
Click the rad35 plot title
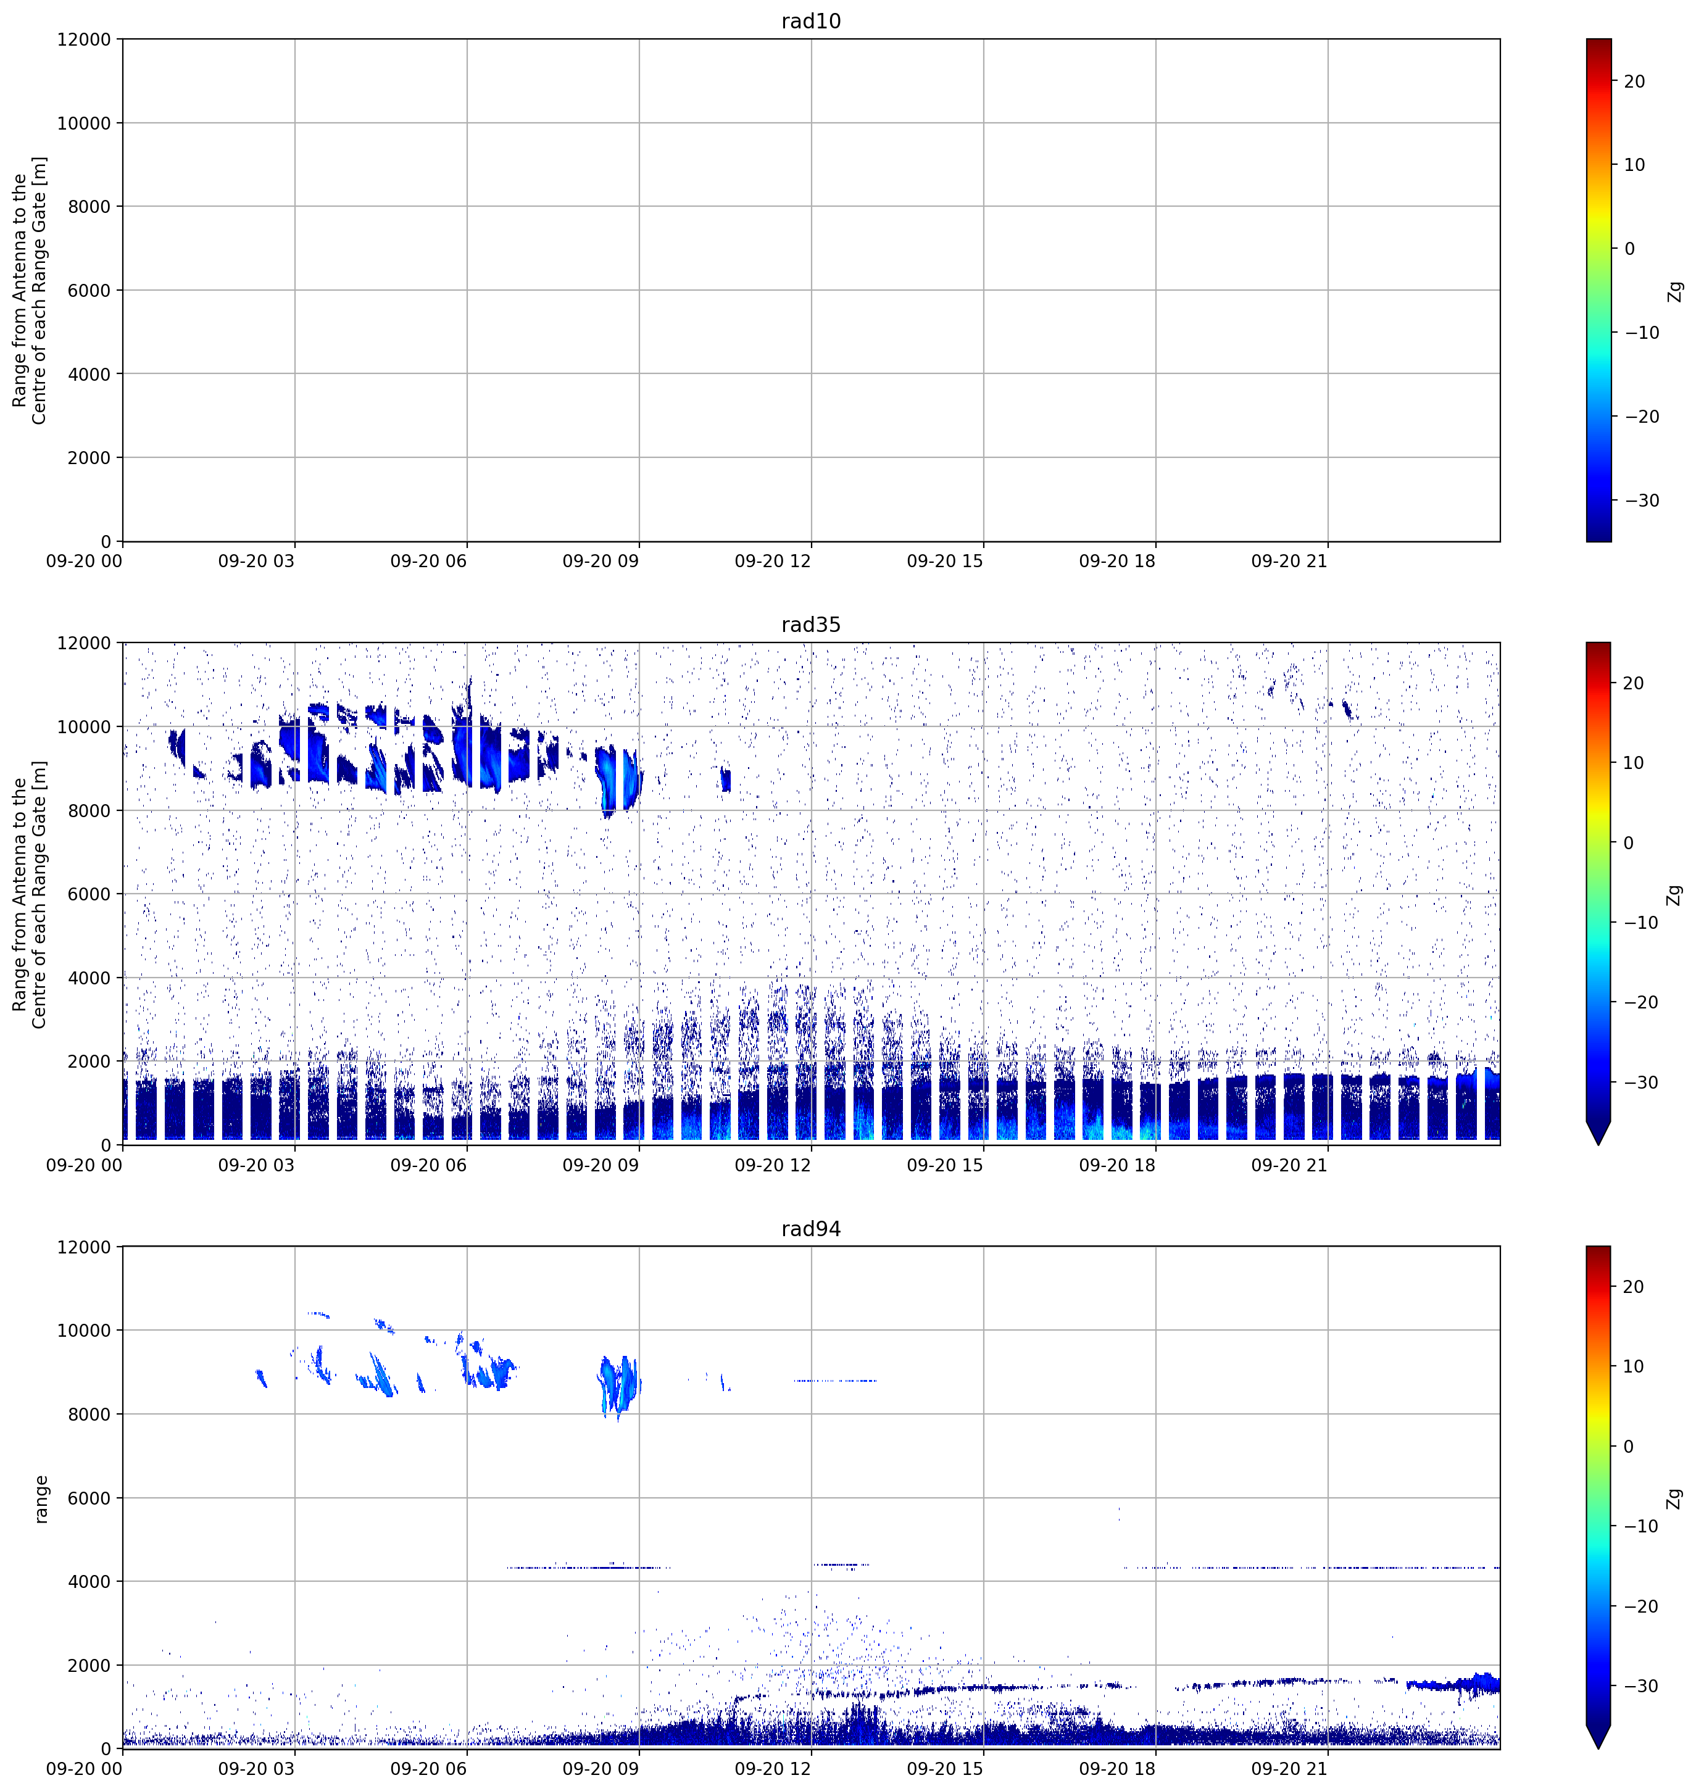point(811,625)
